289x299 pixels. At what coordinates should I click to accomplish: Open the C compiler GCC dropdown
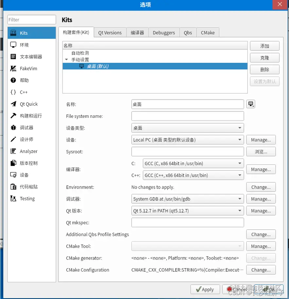coord(193,163)
